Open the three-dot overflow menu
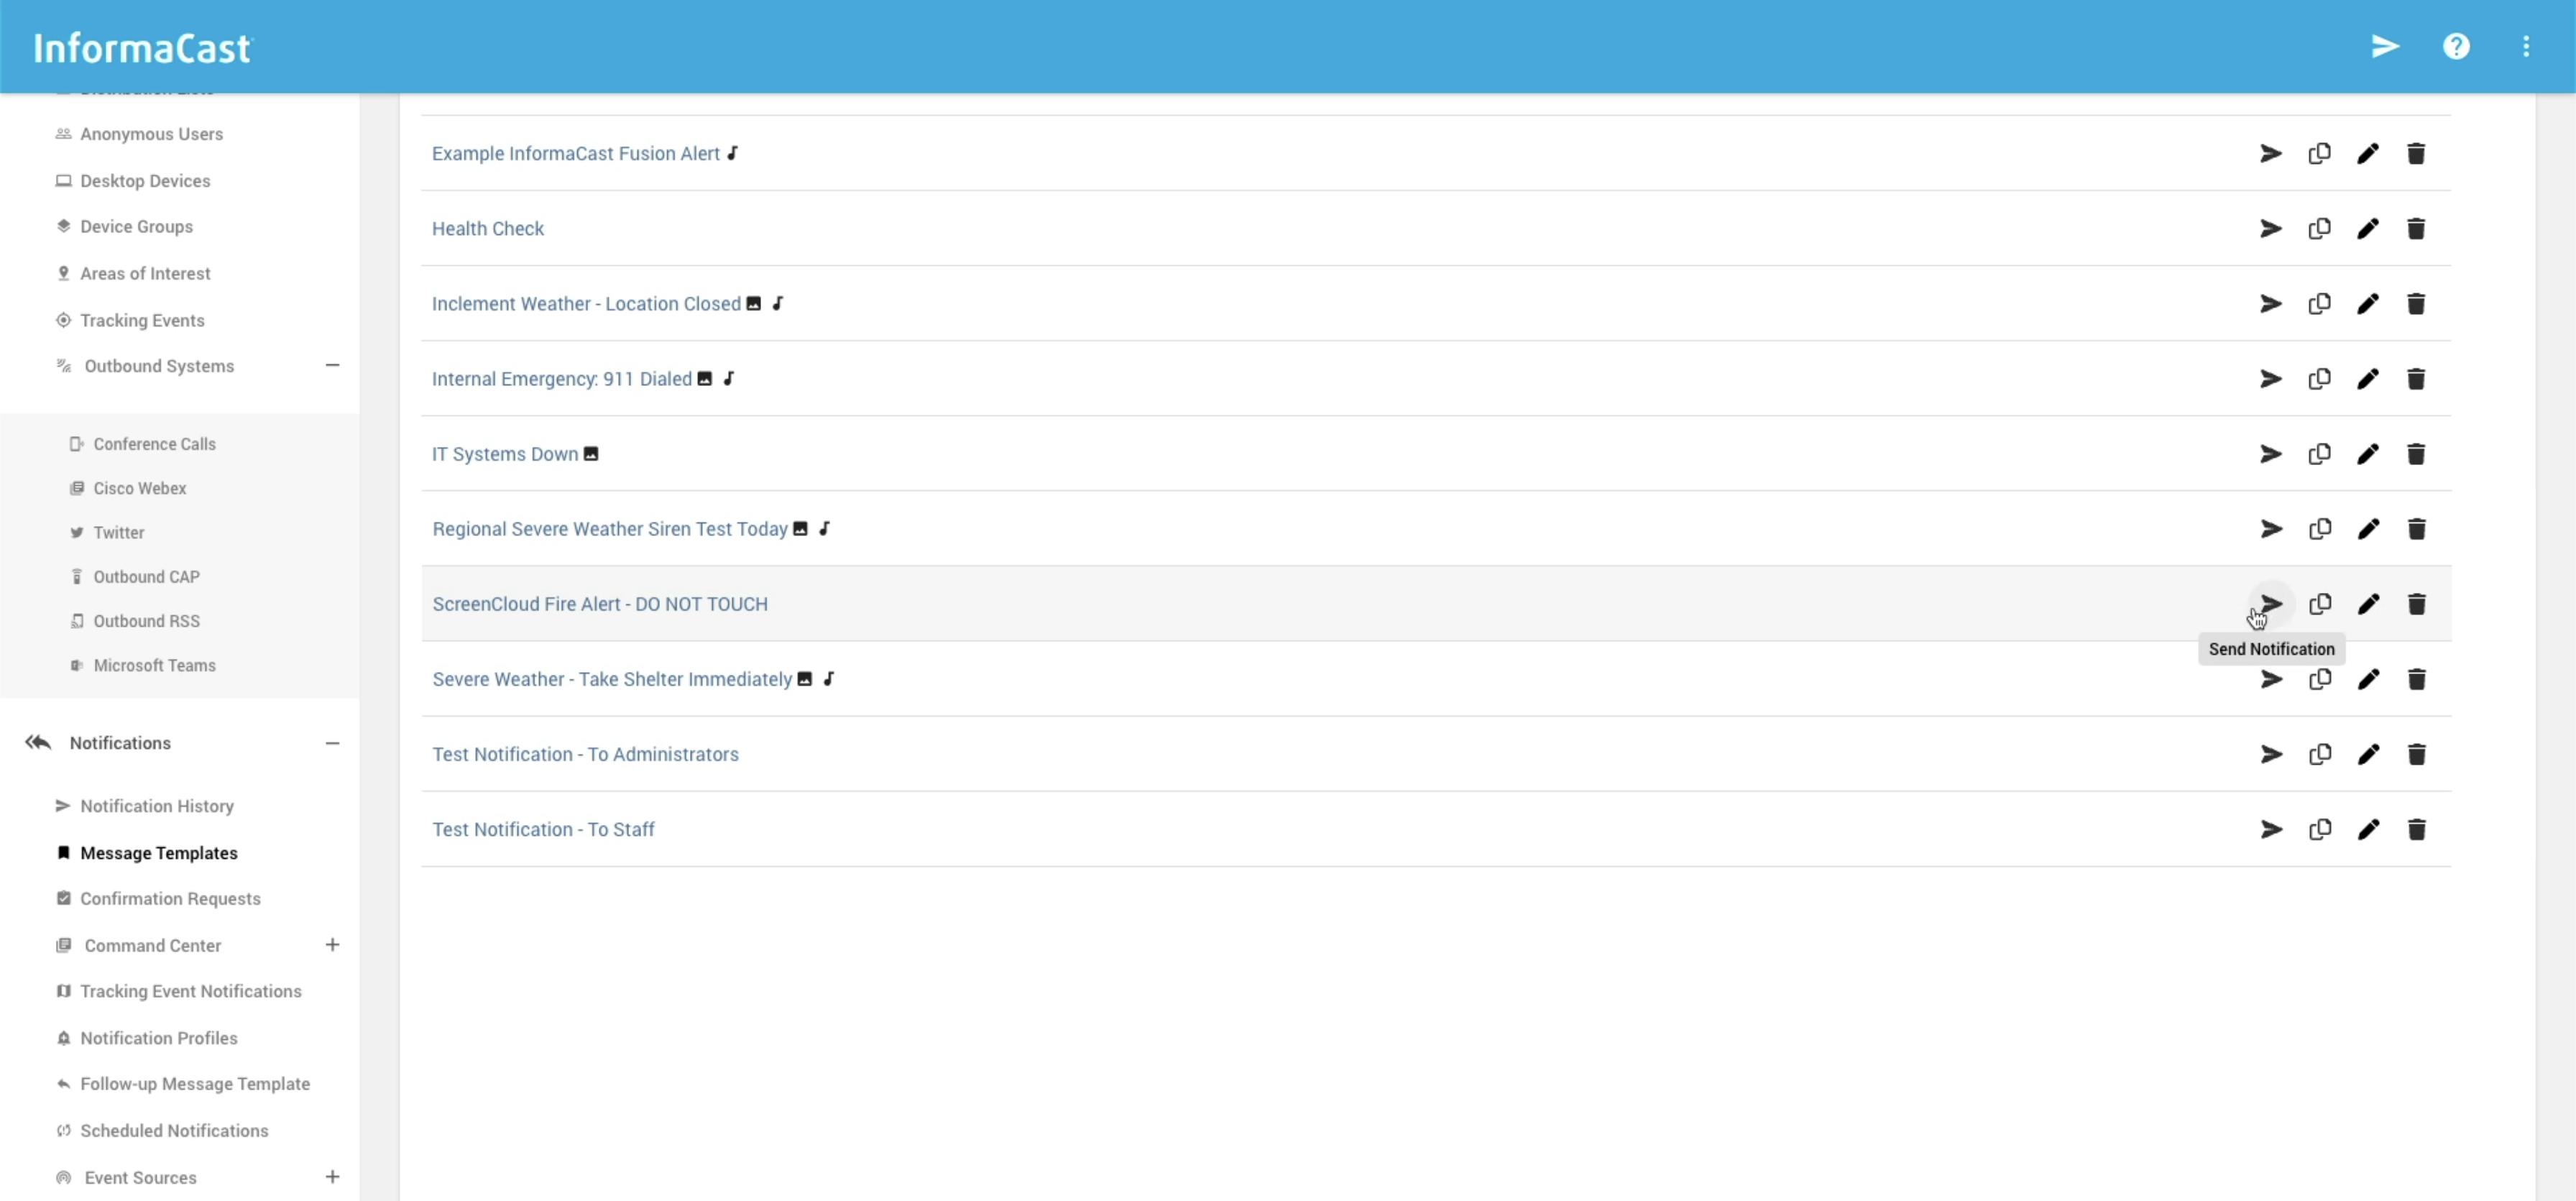 (x=2526, y=47)
